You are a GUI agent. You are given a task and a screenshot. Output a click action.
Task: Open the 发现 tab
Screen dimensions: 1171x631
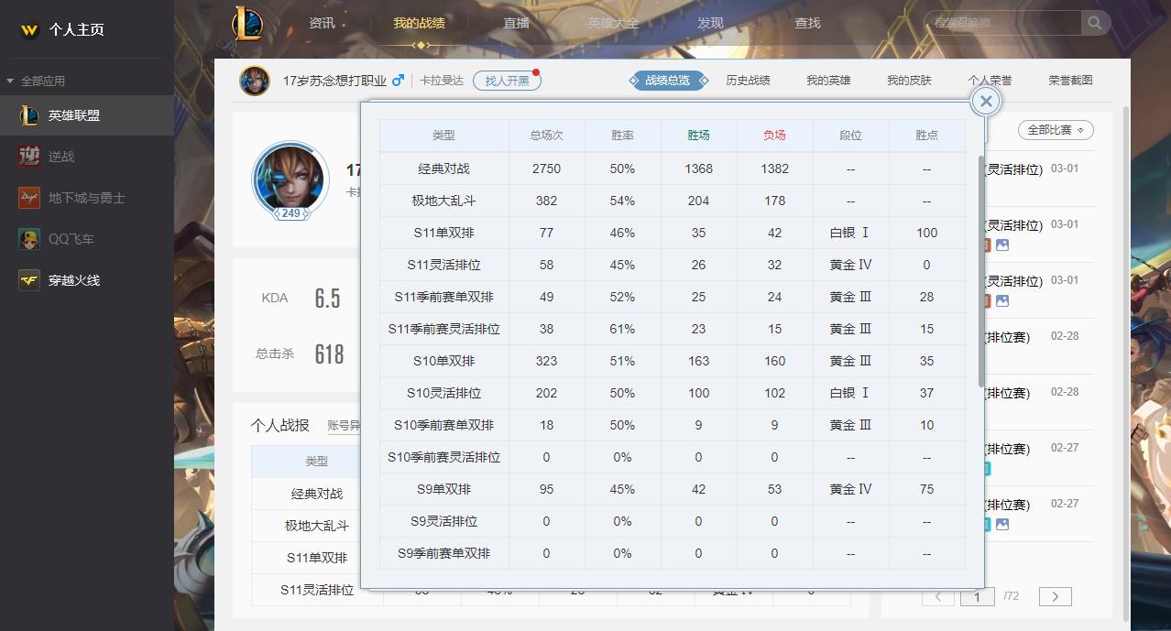pyautogui.click(x=710, y=23)
